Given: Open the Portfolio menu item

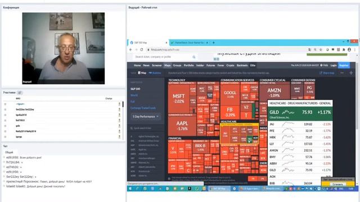Looking at the screenshot, I should click(189, 65).
